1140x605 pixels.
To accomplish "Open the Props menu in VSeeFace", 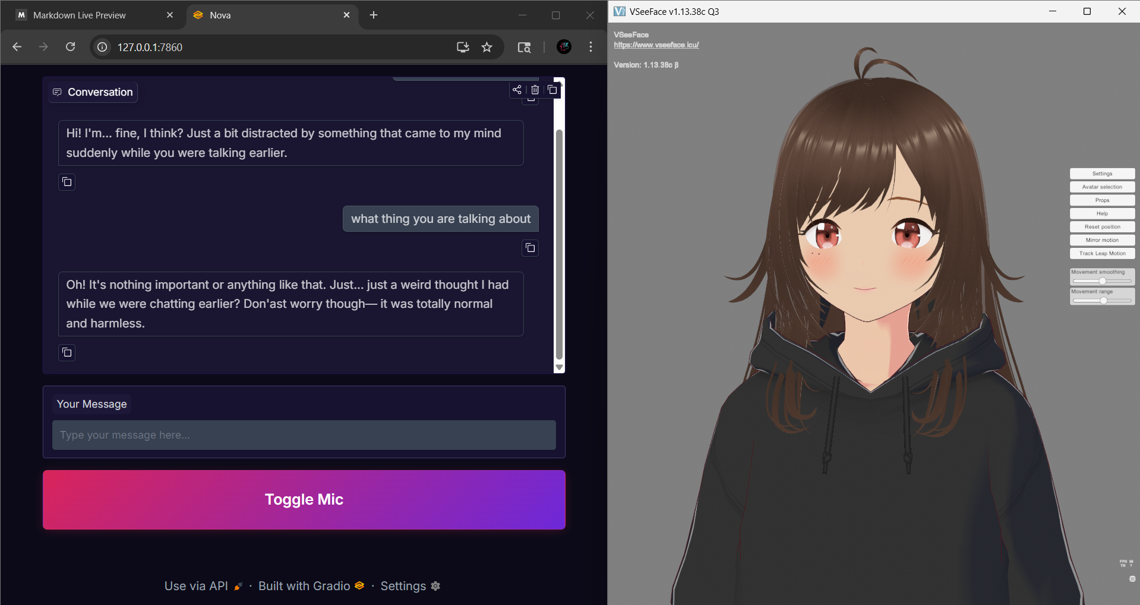I will tap(1102, 200).
